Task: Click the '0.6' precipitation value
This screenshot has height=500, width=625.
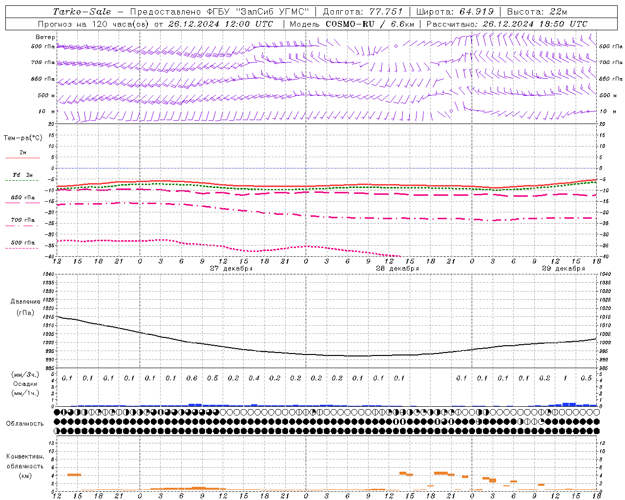Action: (x=191, y=378)
